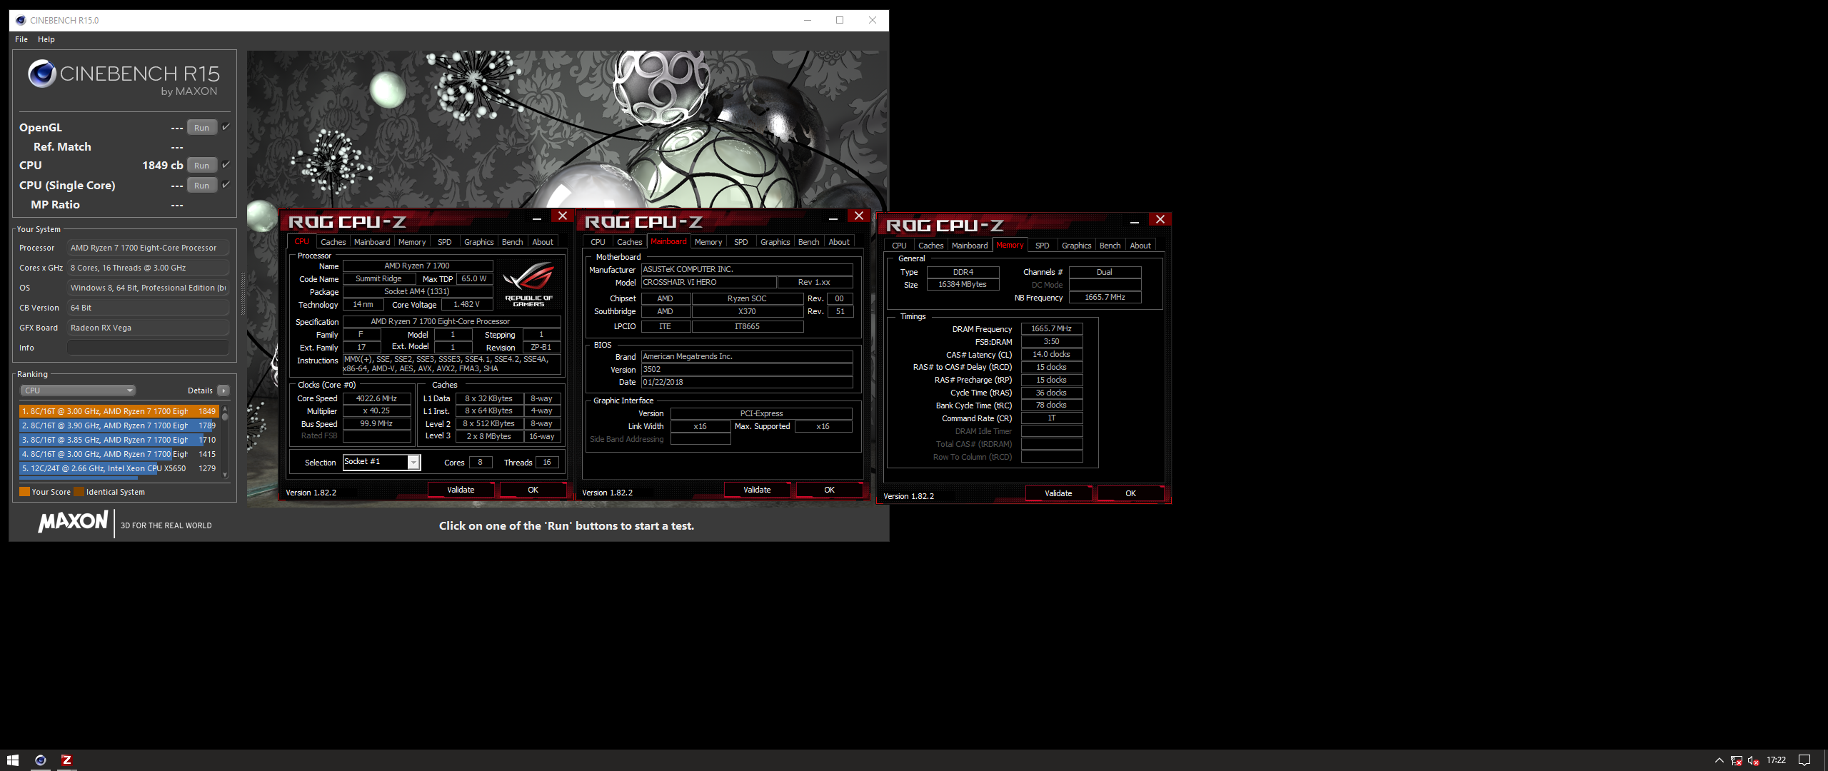Select SPD tab in Mainboard CPU-Z window
This screenshot has width=1828, height=771.
[740, 242]
